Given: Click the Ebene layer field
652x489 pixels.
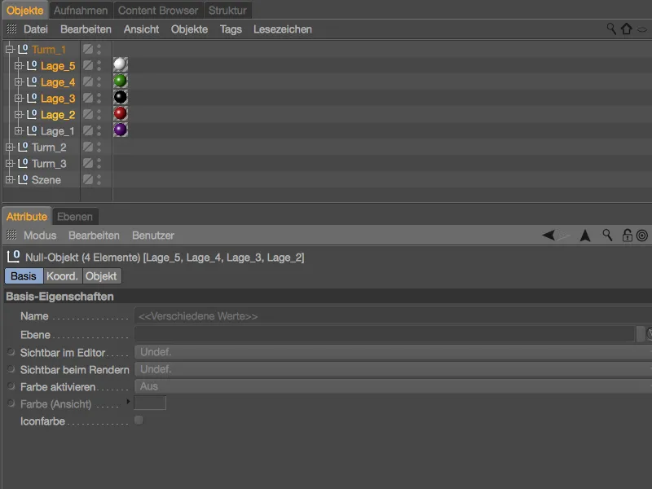Looking at the screenshot, I should [x=385, y=334].
